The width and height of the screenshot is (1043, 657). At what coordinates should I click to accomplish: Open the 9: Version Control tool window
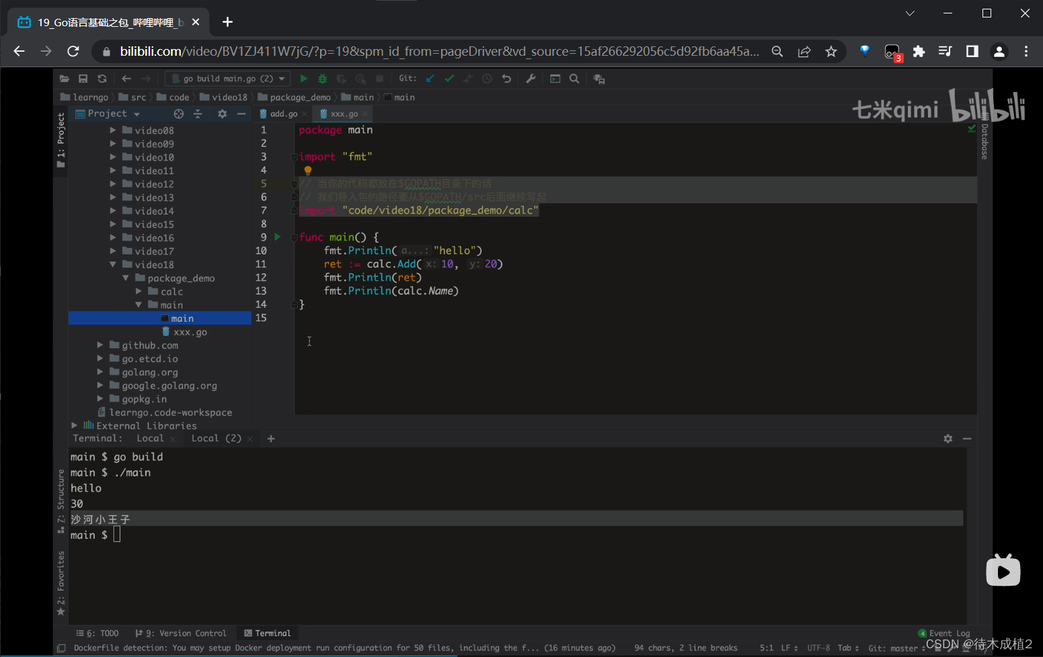(181, 633)
